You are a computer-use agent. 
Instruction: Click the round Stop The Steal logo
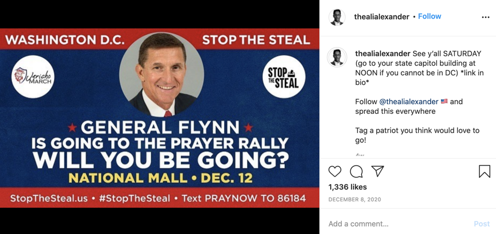point(284,76)
